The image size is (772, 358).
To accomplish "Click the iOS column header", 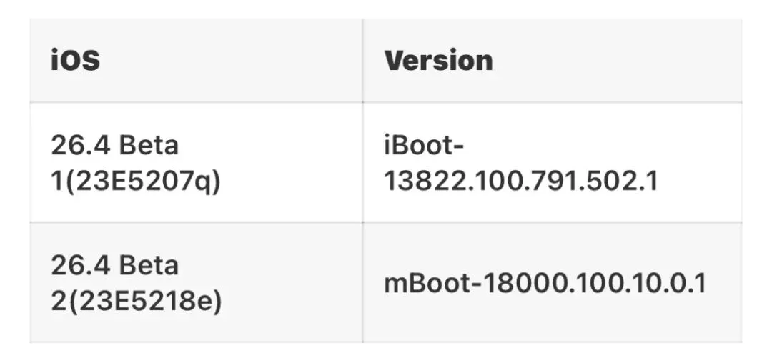I will click(x=75, y=61).
